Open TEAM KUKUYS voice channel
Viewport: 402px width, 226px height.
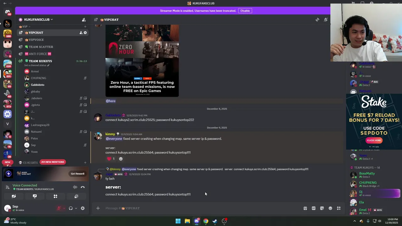(53, 61)
